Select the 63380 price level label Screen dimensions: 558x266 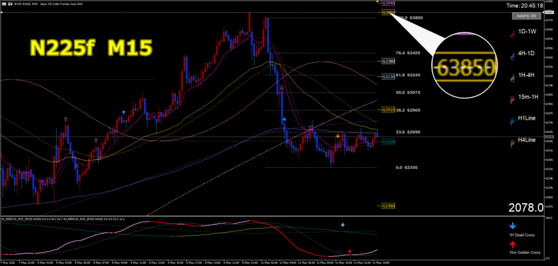[x=388, y=61]
